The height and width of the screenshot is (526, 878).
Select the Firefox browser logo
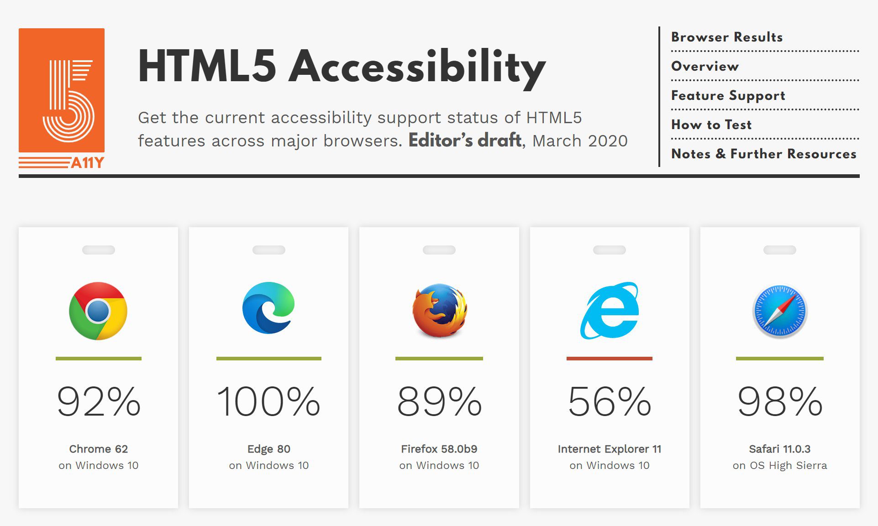coord(439,311)
